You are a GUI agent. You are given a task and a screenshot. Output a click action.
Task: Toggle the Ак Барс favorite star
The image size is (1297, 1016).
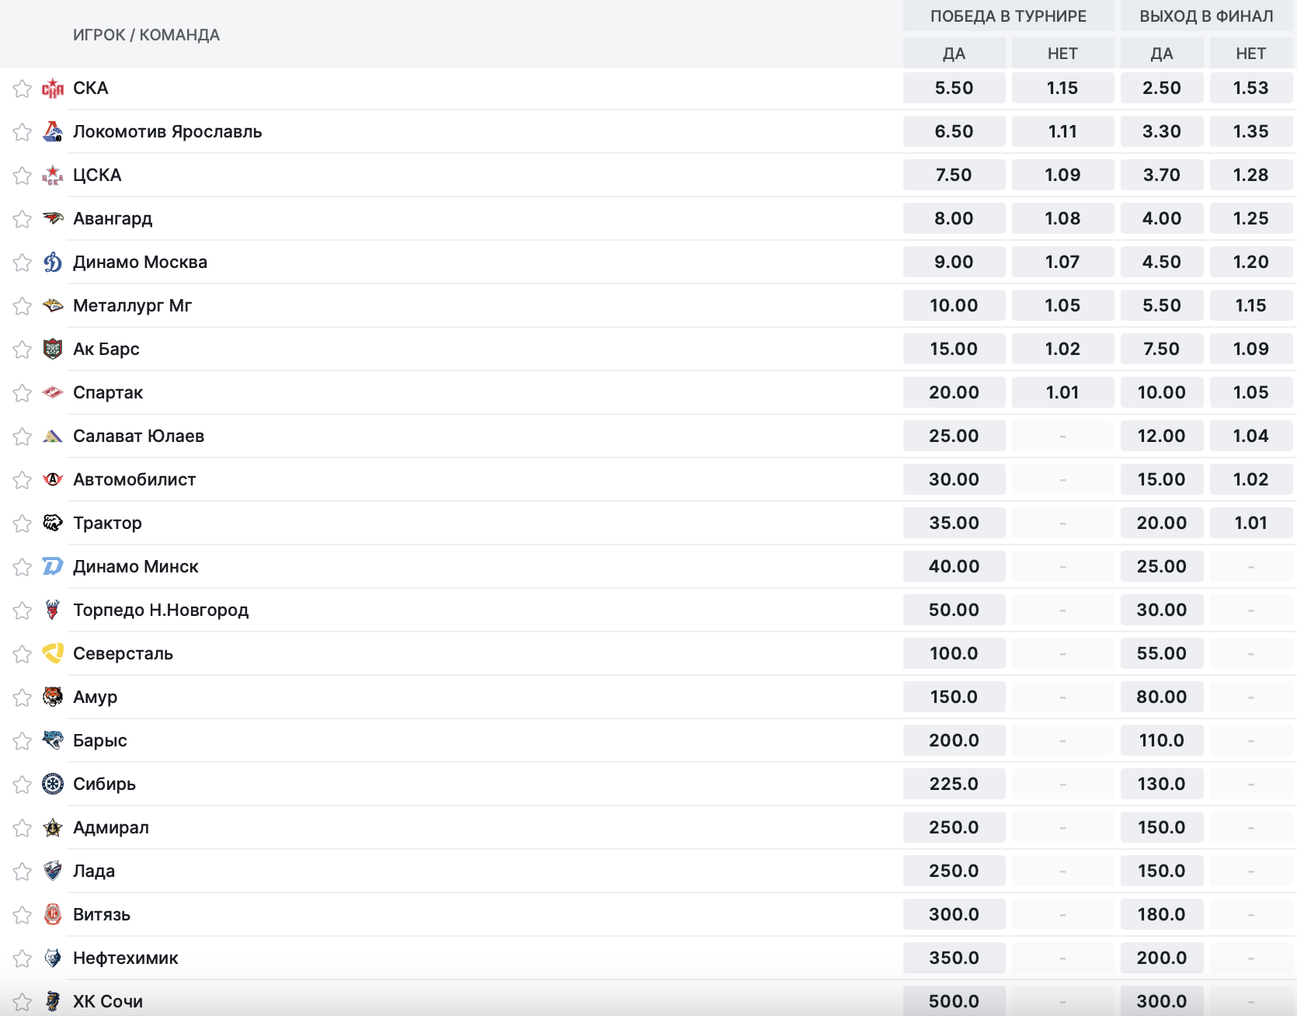(x=22, y=350)
